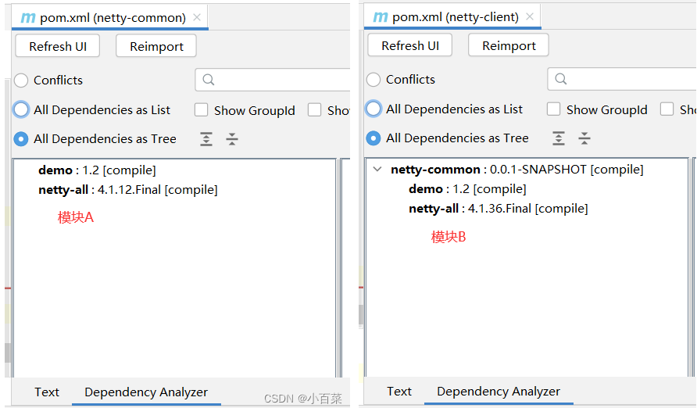Select All Dependencies as List in netty-client
The height and width of the screenshot is (408, 697).
(374, 109)
